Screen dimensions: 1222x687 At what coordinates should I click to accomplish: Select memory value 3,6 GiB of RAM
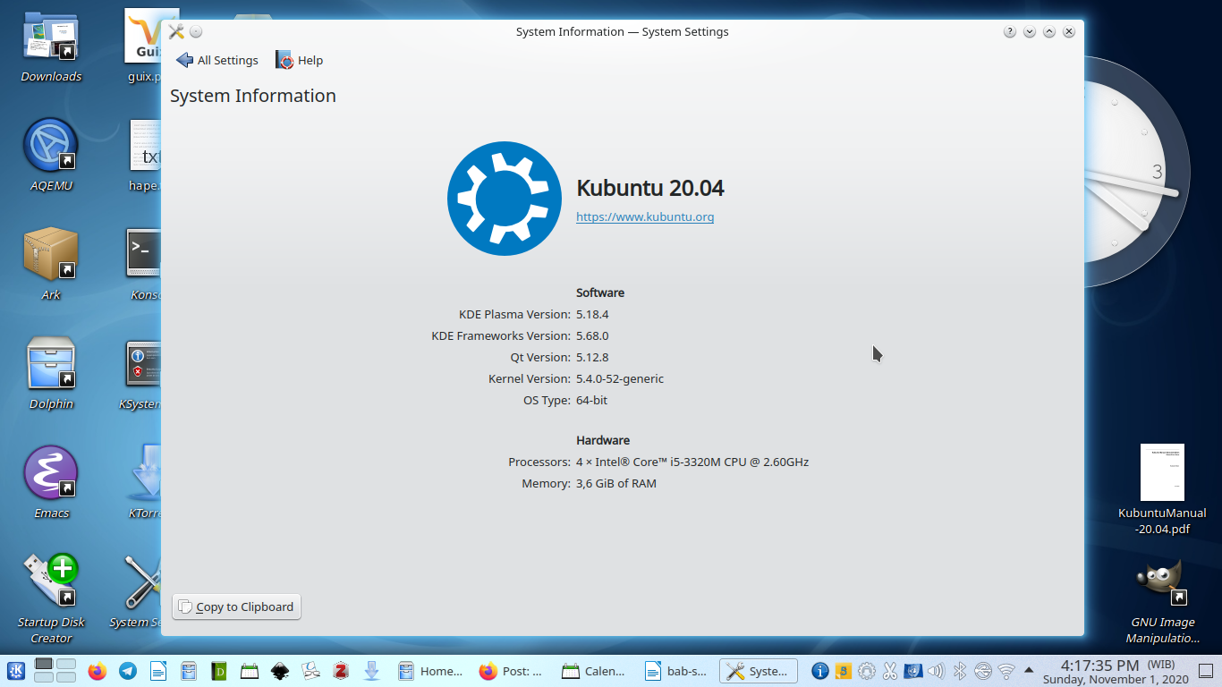coord(616,483)
